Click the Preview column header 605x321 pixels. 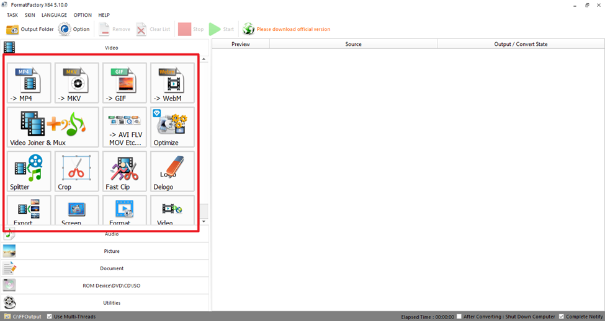pyautogui.click(x=241, y=44)
